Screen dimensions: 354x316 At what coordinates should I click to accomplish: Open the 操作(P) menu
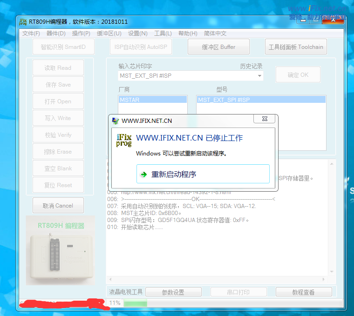coord(81,34)
